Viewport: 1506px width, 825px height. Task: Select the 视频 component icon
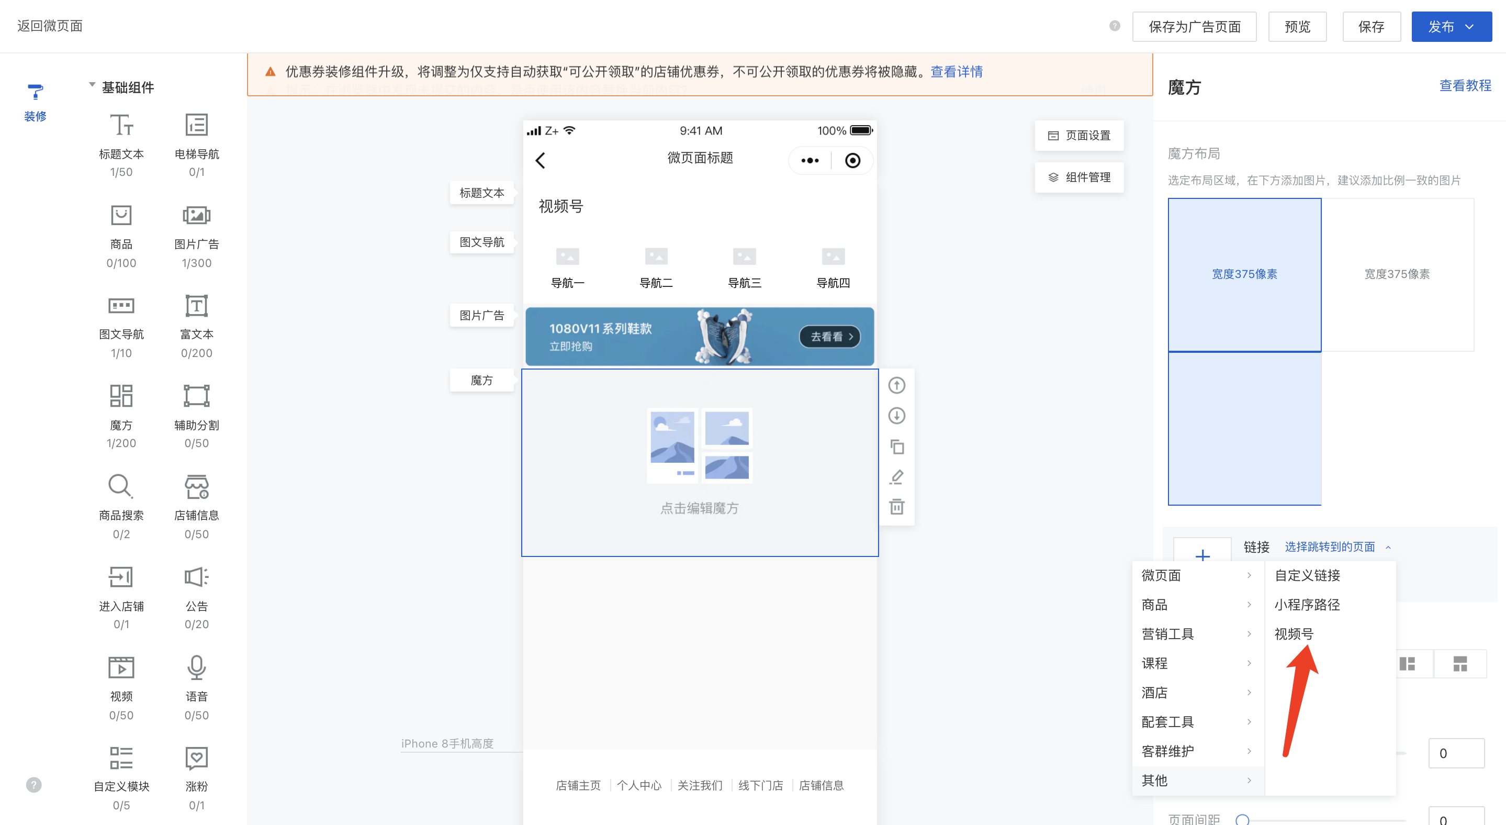(x=121, y=667)
